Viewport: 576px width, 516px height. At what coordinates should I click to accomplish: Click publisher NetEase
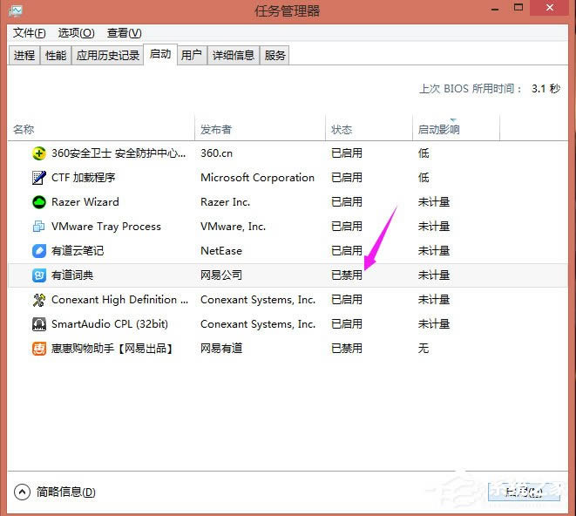[221, 251]
